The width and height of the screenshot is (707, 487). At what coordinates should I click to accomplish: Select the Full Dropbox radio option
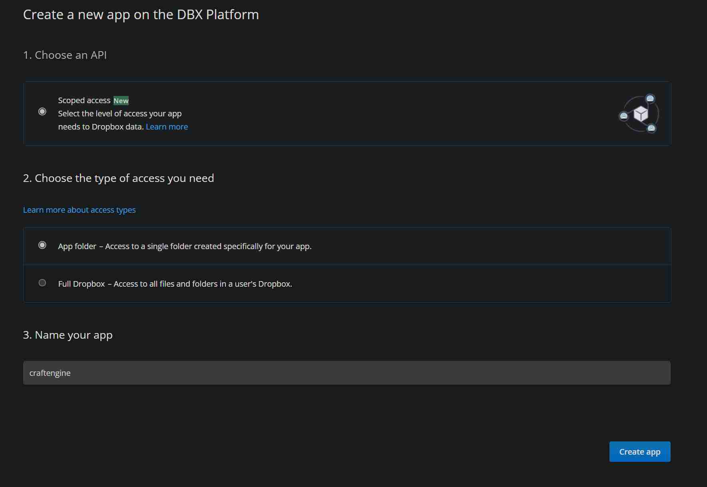[42, 283]
